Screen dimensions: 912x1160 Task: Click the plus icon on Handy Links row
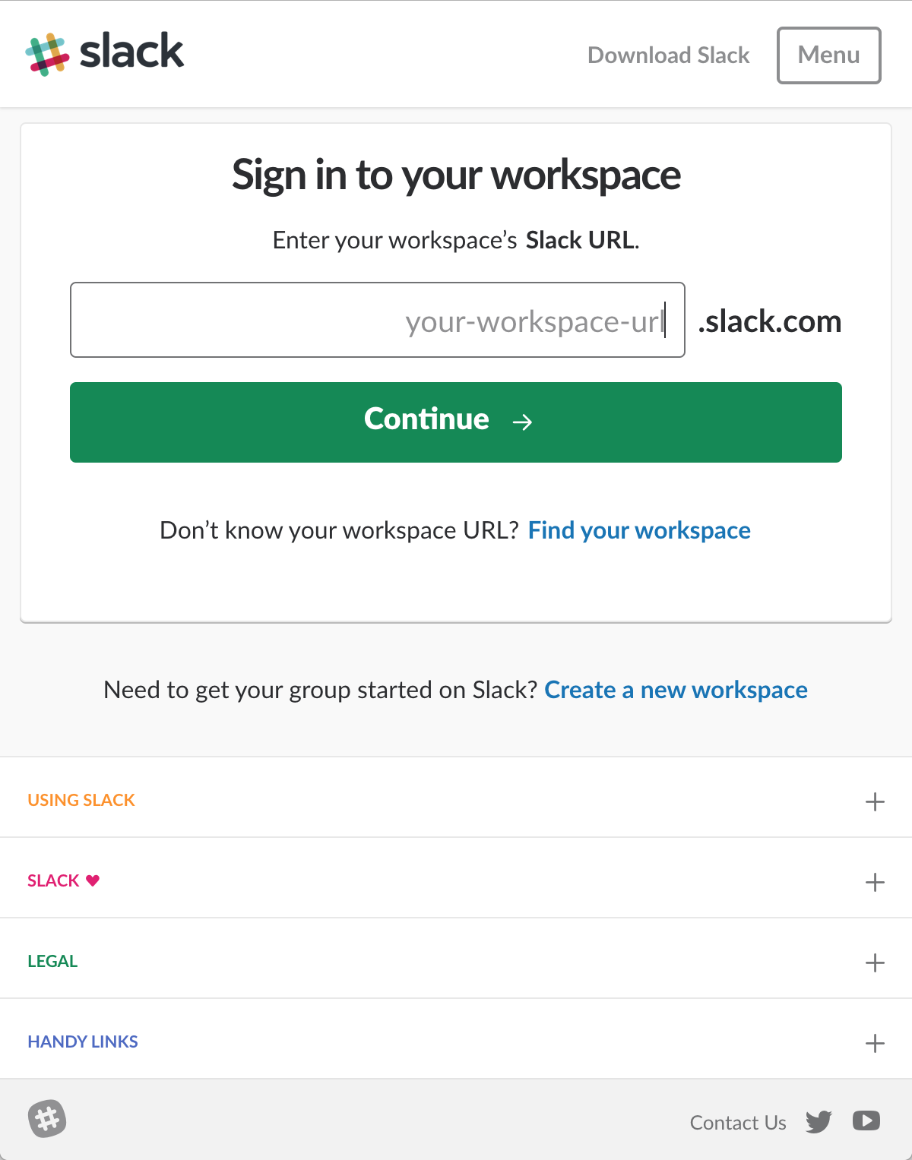point(875,1043)
